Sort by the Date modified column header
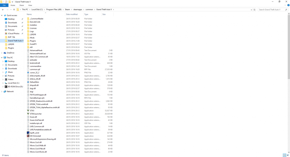The image size is (290, 157). coord(72,14)
